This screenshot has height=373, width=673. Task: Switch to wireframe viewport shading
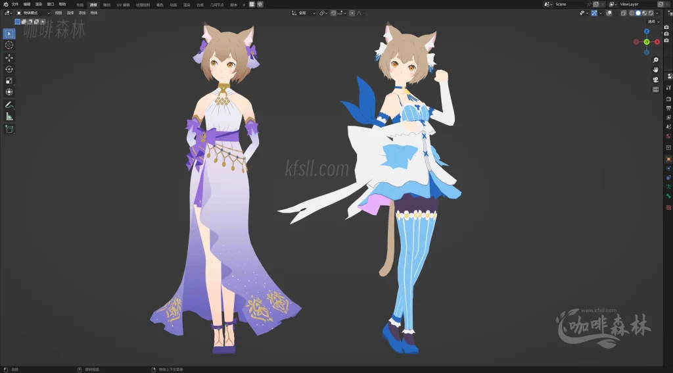pyautogui.click(x=632, y=13)
